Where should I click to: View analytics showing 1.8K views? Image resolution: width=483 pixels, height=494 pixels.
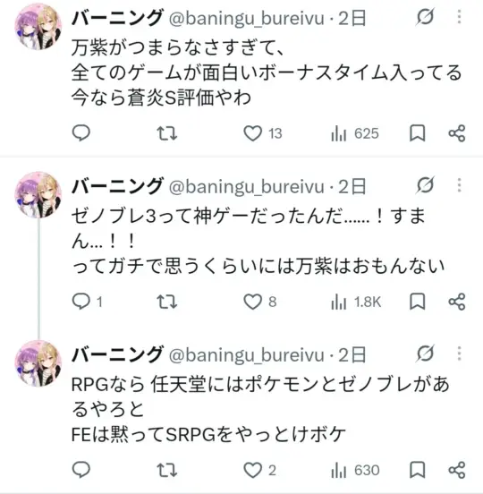[356, 302]
